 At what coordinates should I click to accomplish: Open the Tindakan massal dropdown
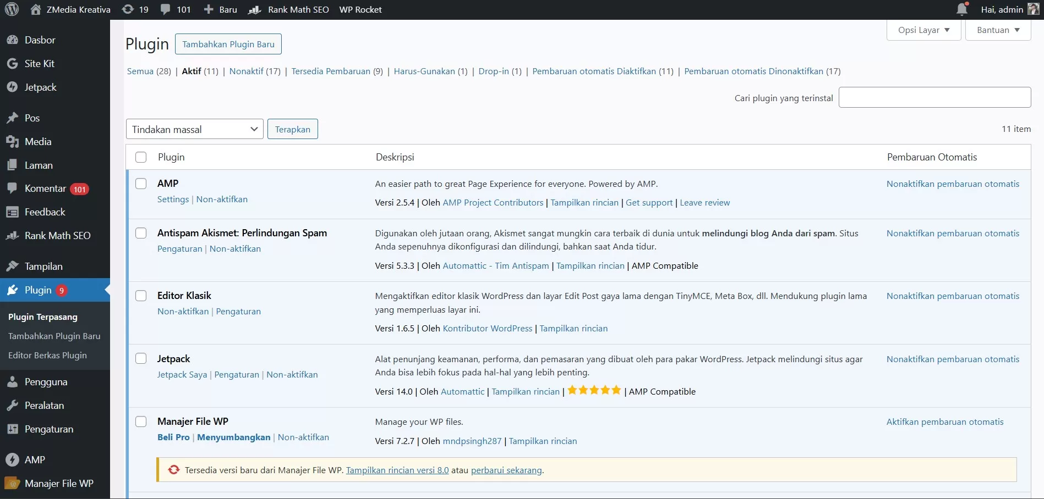click(x=195, y=129)
